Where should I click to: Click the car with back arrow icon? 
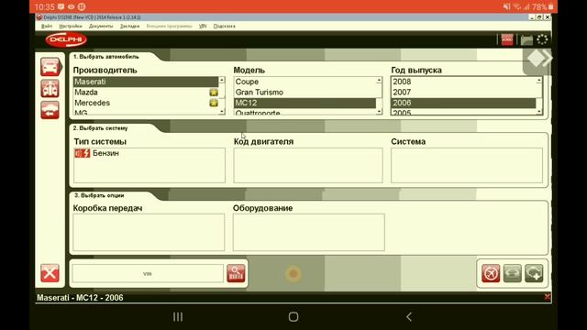coord(50,110)
